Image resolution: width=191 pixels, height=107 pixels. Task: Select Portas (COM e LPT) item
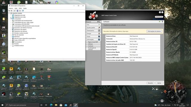point(19,40)
